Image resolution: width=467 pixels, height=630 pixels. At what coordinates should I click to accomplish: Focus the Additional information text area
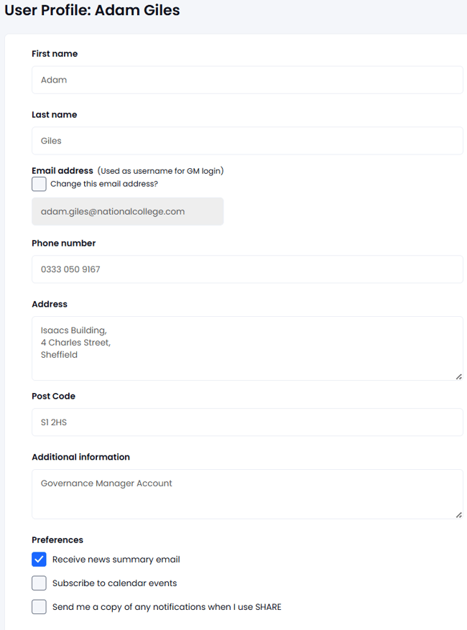247,494
